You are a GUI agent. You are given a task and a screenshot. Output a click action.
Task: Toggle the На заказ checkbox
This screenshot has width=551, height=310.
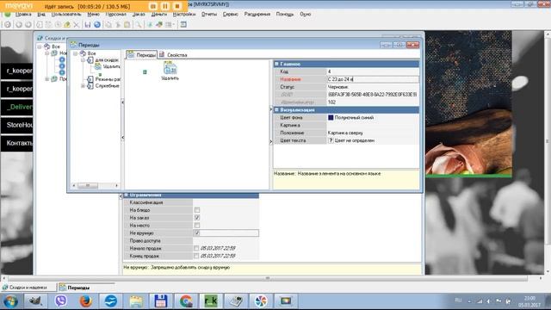coord(197,218)
